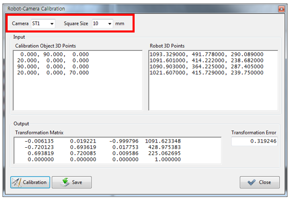Image resolution: width=289 pixels, height=199 pixels.
Task: Click the Transformation Error field 0.319246
Action: [254, 141]
